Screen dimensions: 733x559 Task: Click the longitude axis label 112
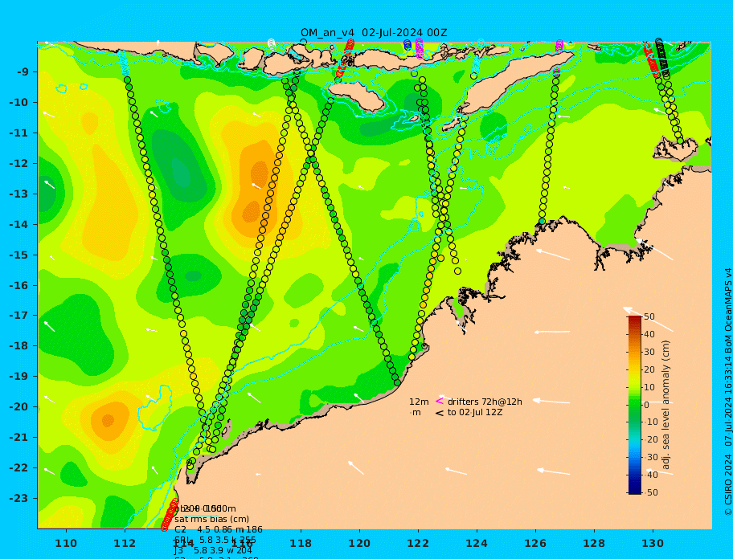[125, 543]
